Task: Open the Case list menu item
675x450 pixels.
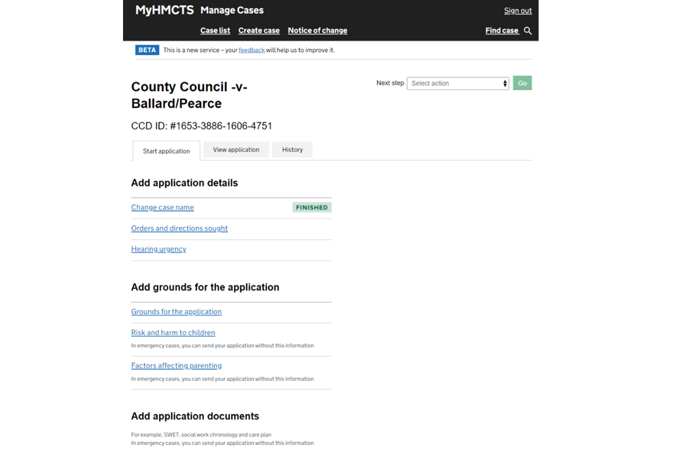Action: (215, 31)
